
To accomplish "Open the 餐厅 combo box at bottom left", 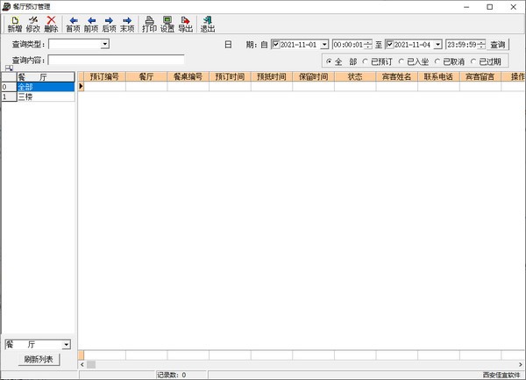I will 66,345.
